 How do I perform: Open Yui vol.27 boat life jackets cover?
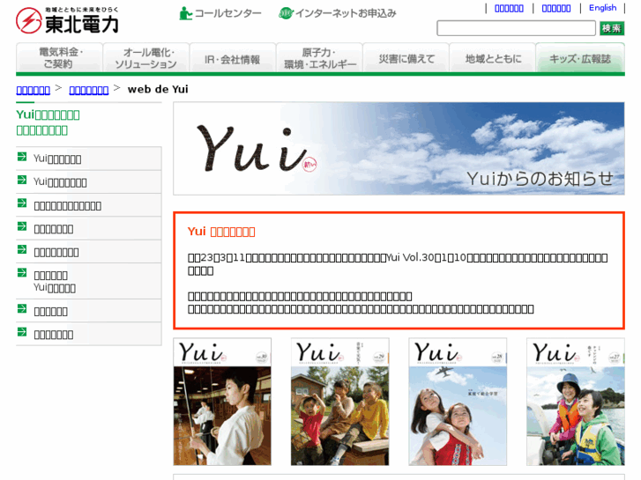click(x=576, y=402)
